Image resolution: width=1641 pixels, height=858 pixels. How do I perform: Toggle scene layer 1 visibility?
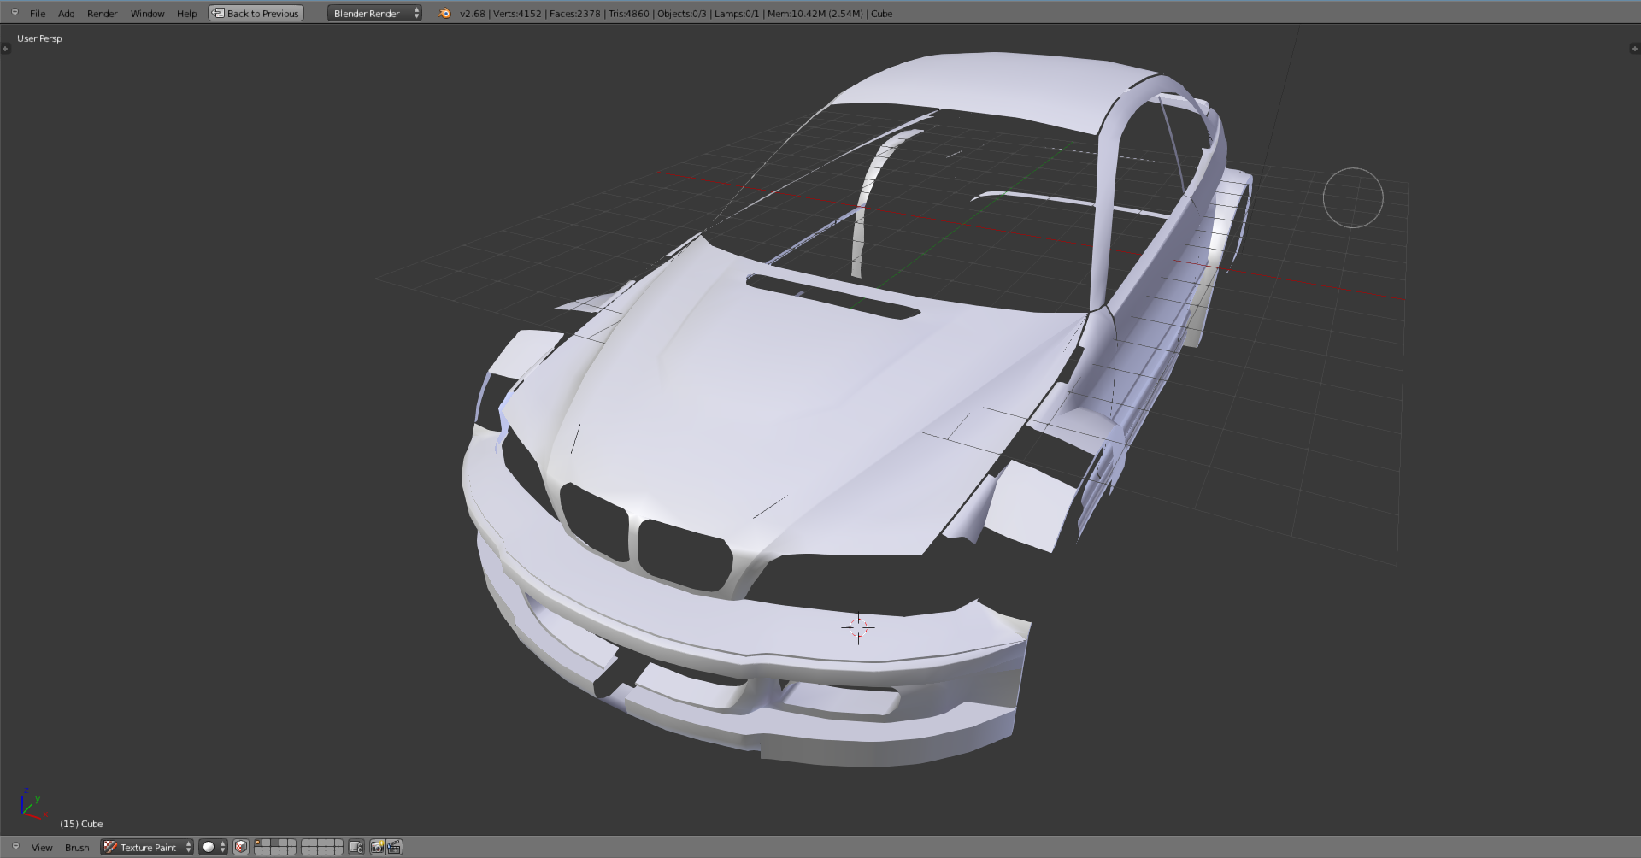(258, 843)
